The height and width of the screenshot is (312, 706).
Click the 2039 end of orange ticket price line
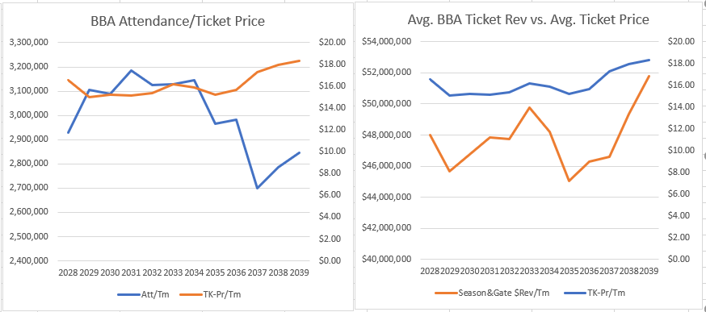[300, 60]
